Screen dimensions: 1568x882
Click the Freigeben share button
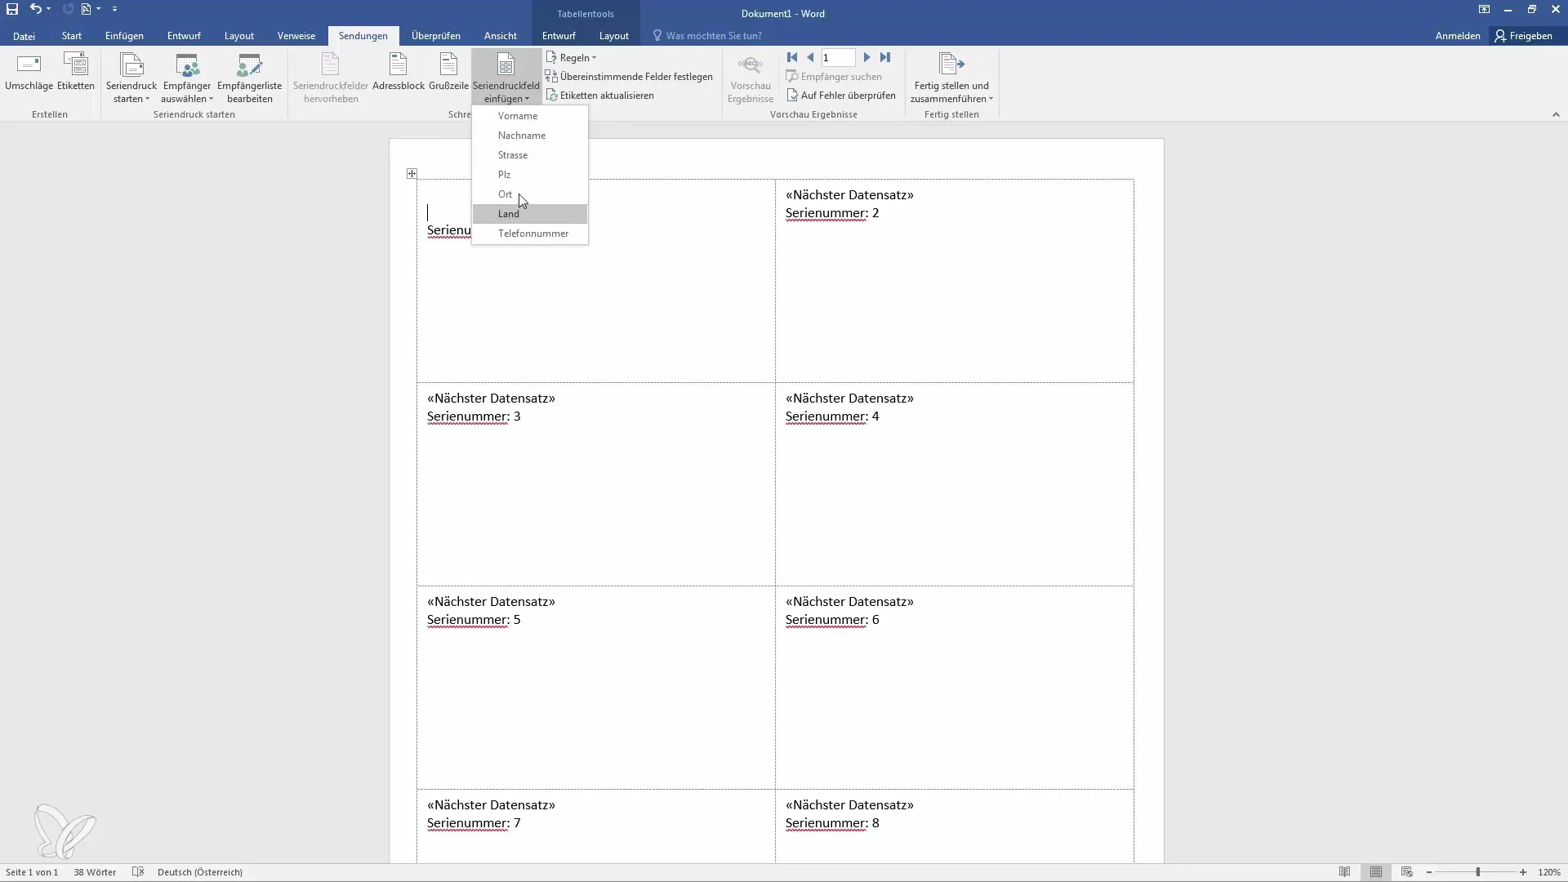point(1524,36)
